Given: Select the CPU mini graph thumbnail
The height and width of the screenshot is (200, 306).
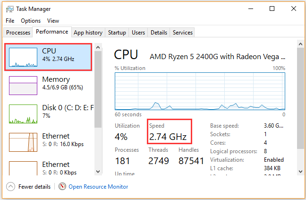Looking at the screenshot, I should pos(23,57).
